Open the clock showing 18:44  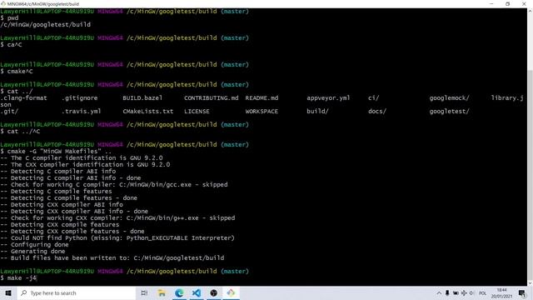[501, 292]
